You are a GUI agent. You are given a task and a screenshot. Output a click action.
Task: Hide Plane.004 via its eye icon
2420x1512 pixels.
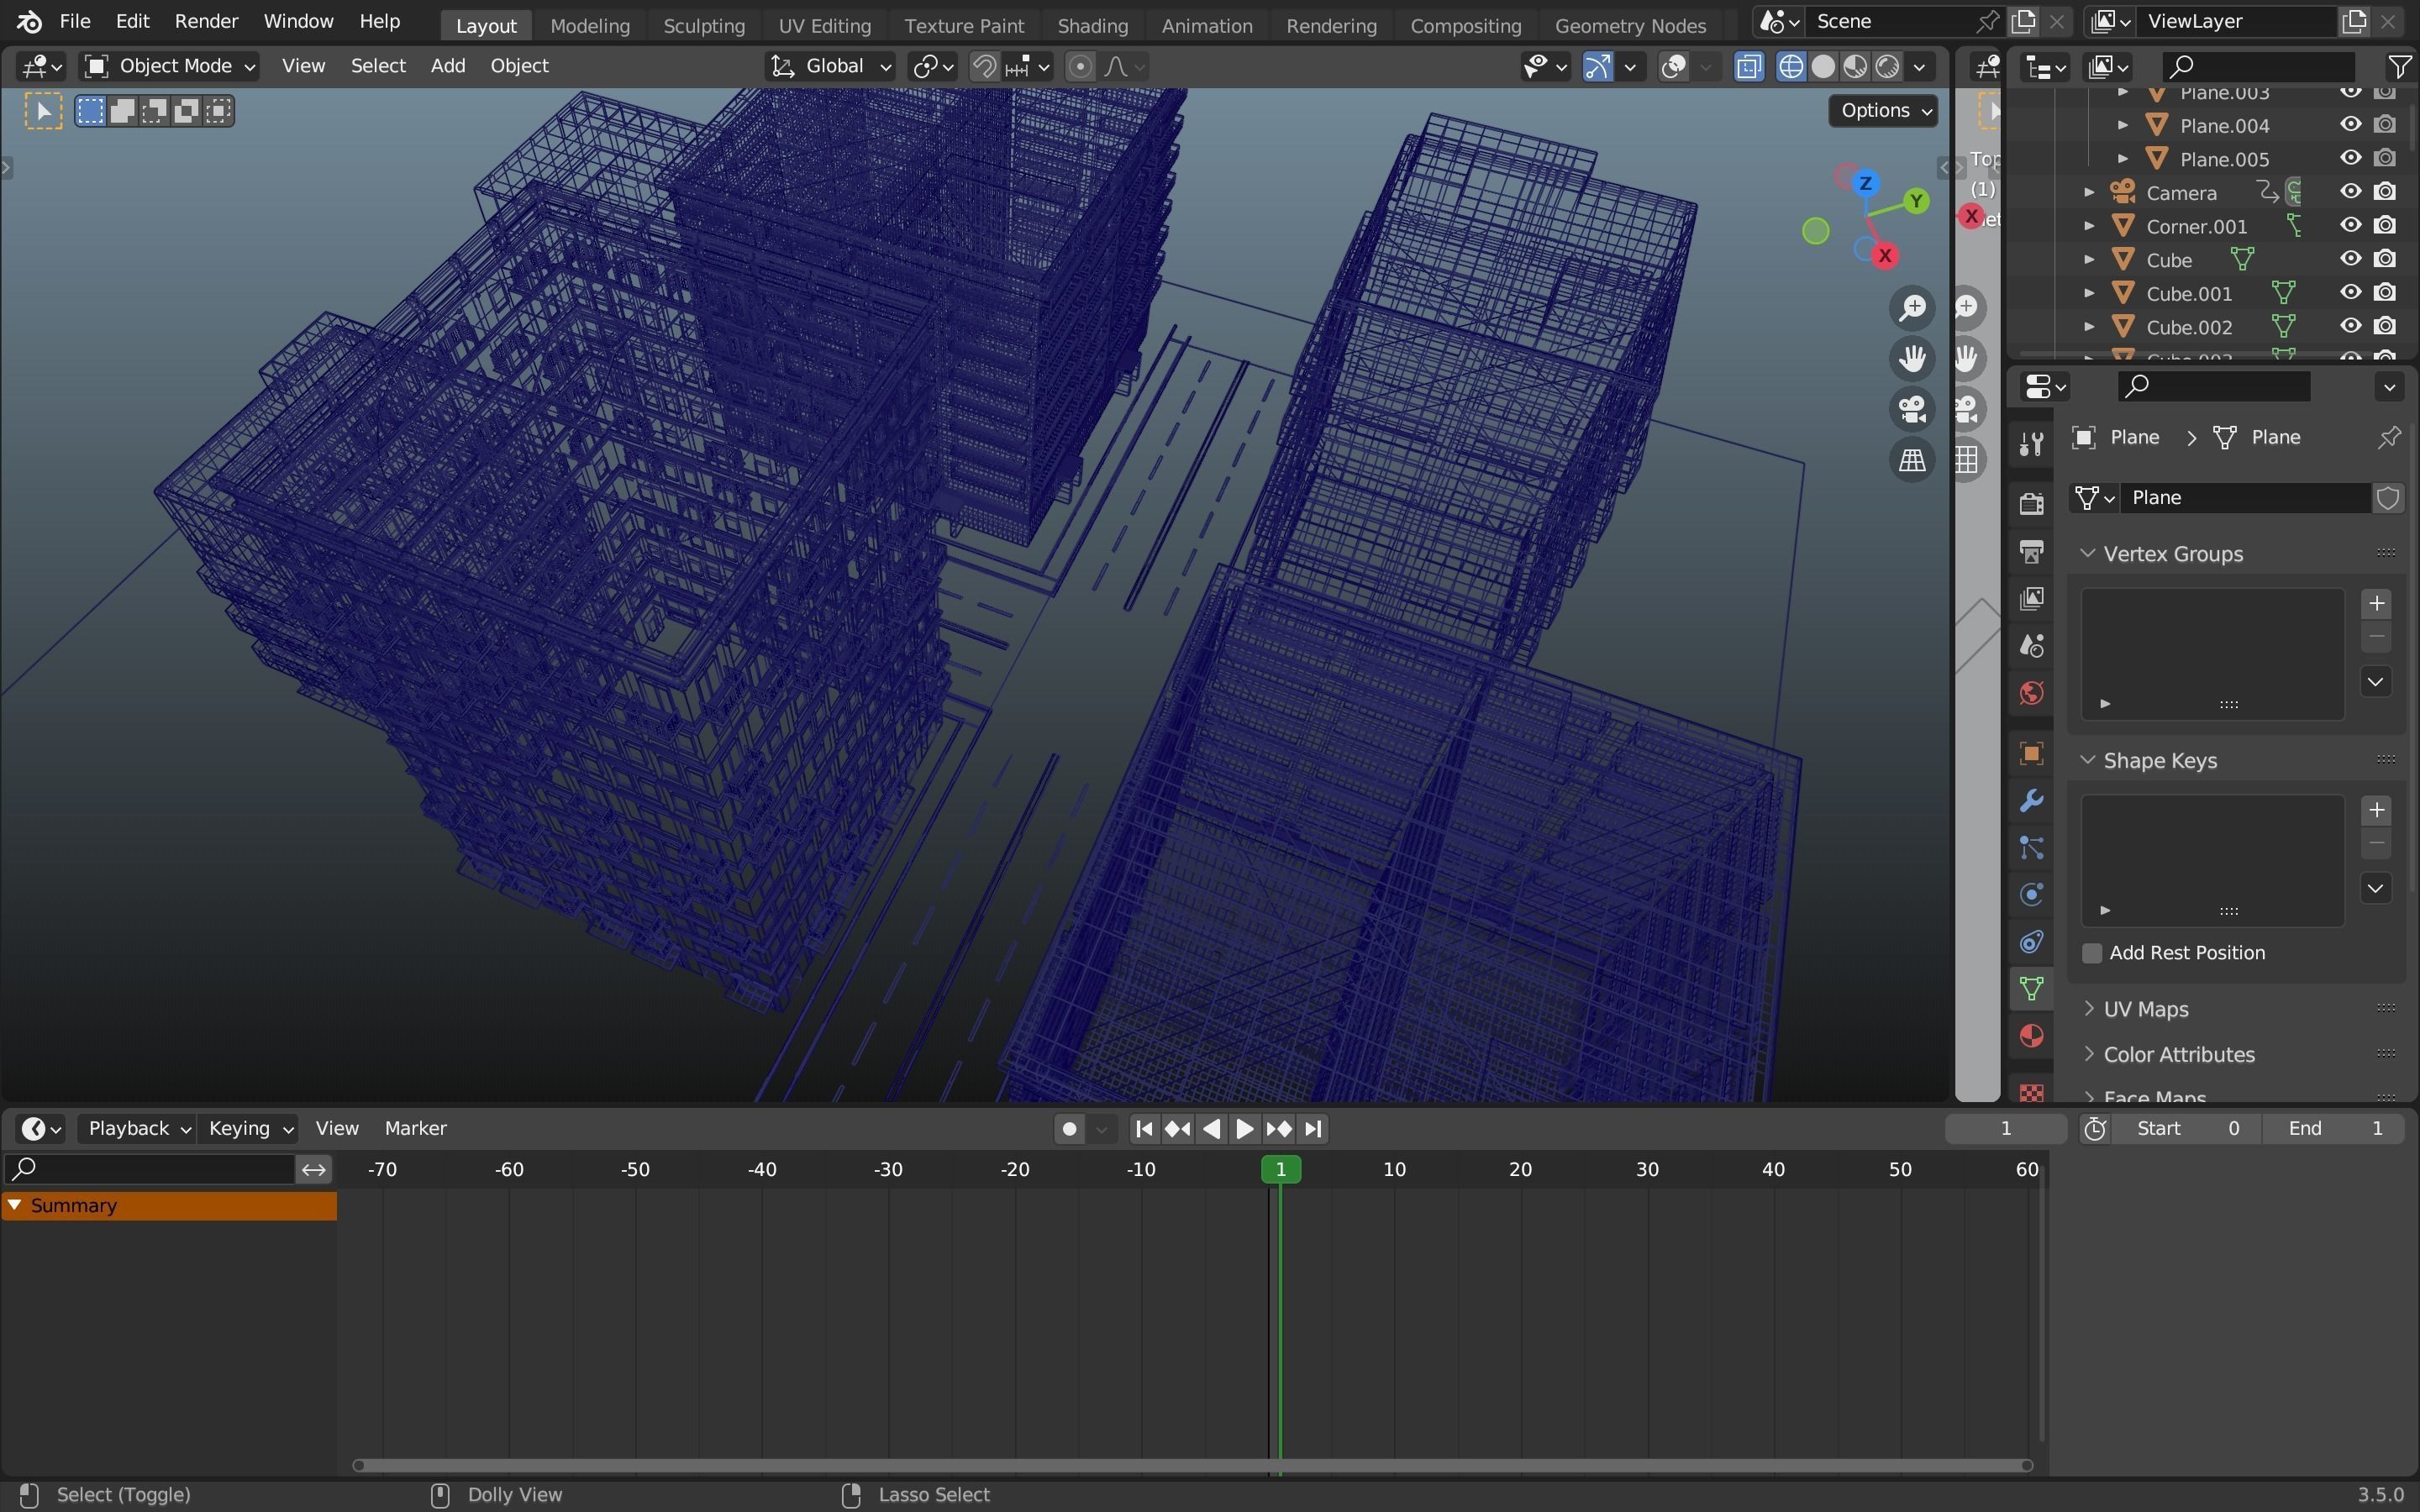[x=2351, y=125]
